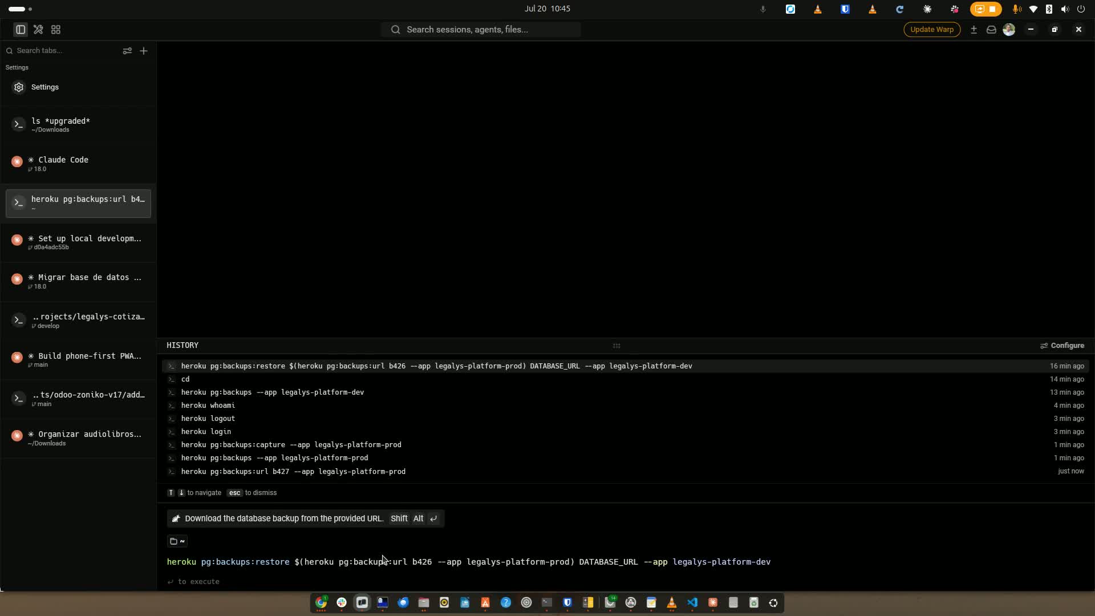The height and width of the screenshot is (616, 1095).
Task: Select the Migrar base de datos session
Action: 78,281
